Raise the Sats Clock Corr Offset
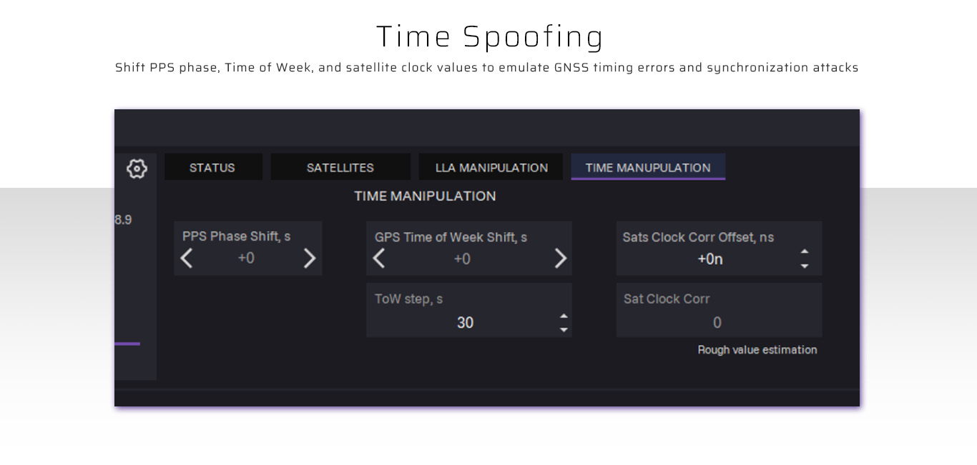Viewport: 977px width, 465px height. click(x=805, y=252)
